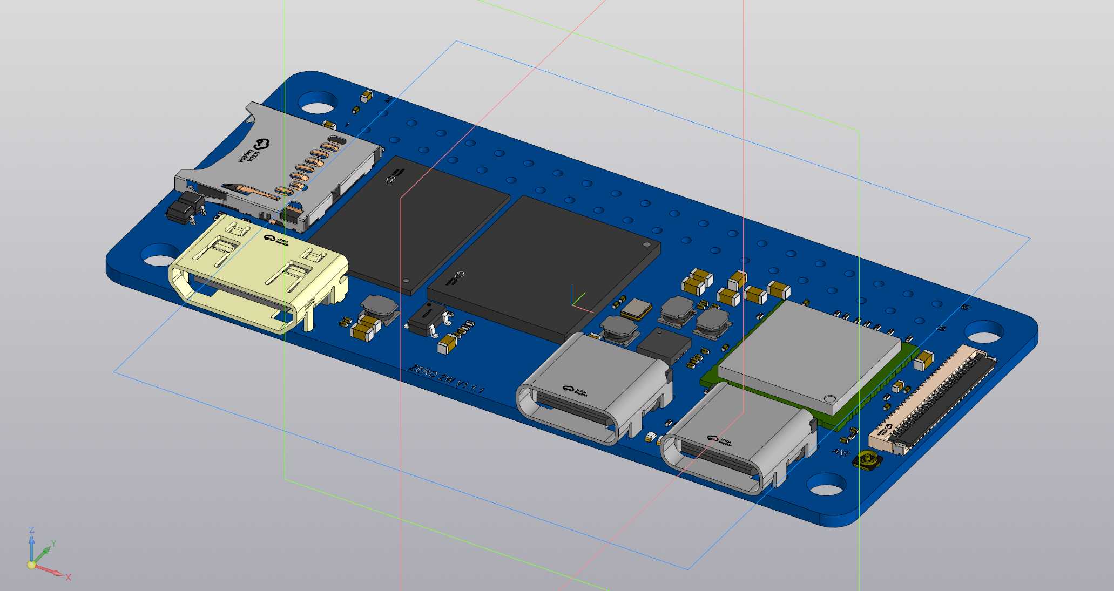This screenshot has width=1114, height=591.
Task: Select the black three-pin transistor near HDMI
Action: point(430,321)
